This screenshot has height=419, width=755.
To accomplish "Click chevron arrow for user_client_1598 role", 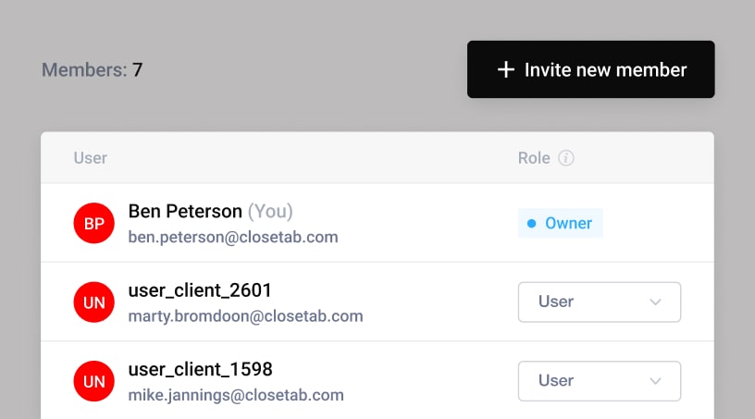I will [656, 381].
